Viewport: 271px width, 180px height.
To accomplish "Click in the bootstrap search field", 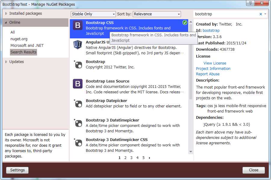I will coord(226,14).
